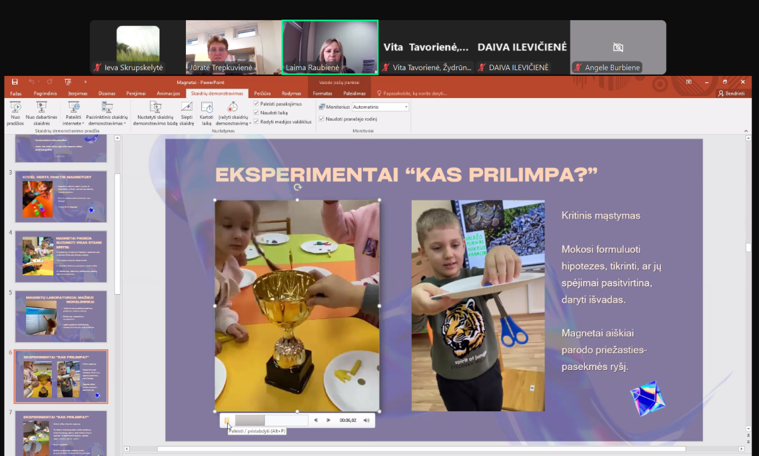Screen dimensions: 759x456
Task: Click Kartoti laiką timing icon
Action: (206, 108)
